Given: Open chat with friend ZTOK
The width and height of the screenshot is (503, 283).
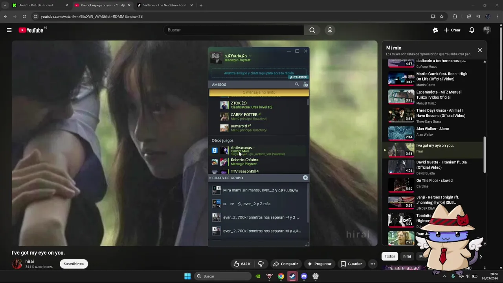Looking at the screenshot, I should click(259, 105).
